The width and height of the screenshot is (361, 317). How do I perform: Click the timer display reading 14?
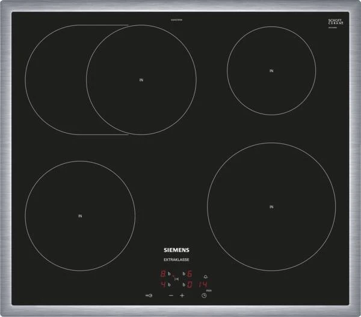coord(204,283)
